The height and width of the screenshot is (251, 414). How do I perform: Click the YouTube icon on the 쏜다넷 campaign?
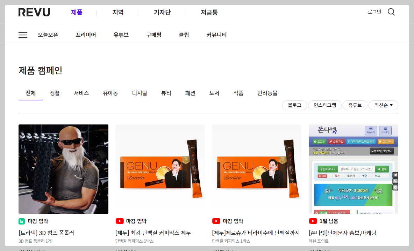click(313, 221)
